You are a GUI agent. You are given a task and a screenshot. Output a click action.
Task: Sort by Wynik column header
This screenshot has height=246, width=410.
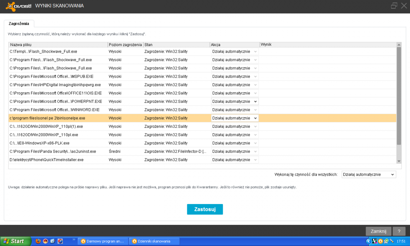[328, 45]
